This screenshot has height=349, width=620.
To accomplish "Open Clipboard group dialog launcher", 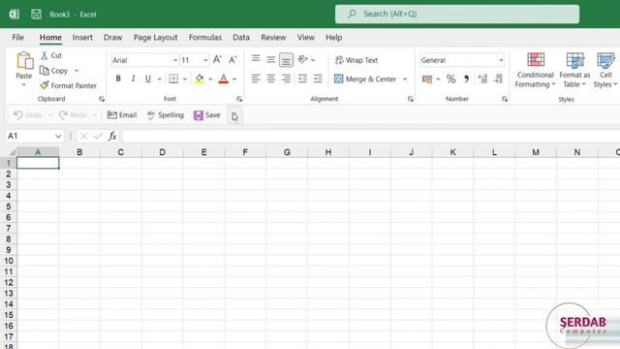I will point(102,99).
